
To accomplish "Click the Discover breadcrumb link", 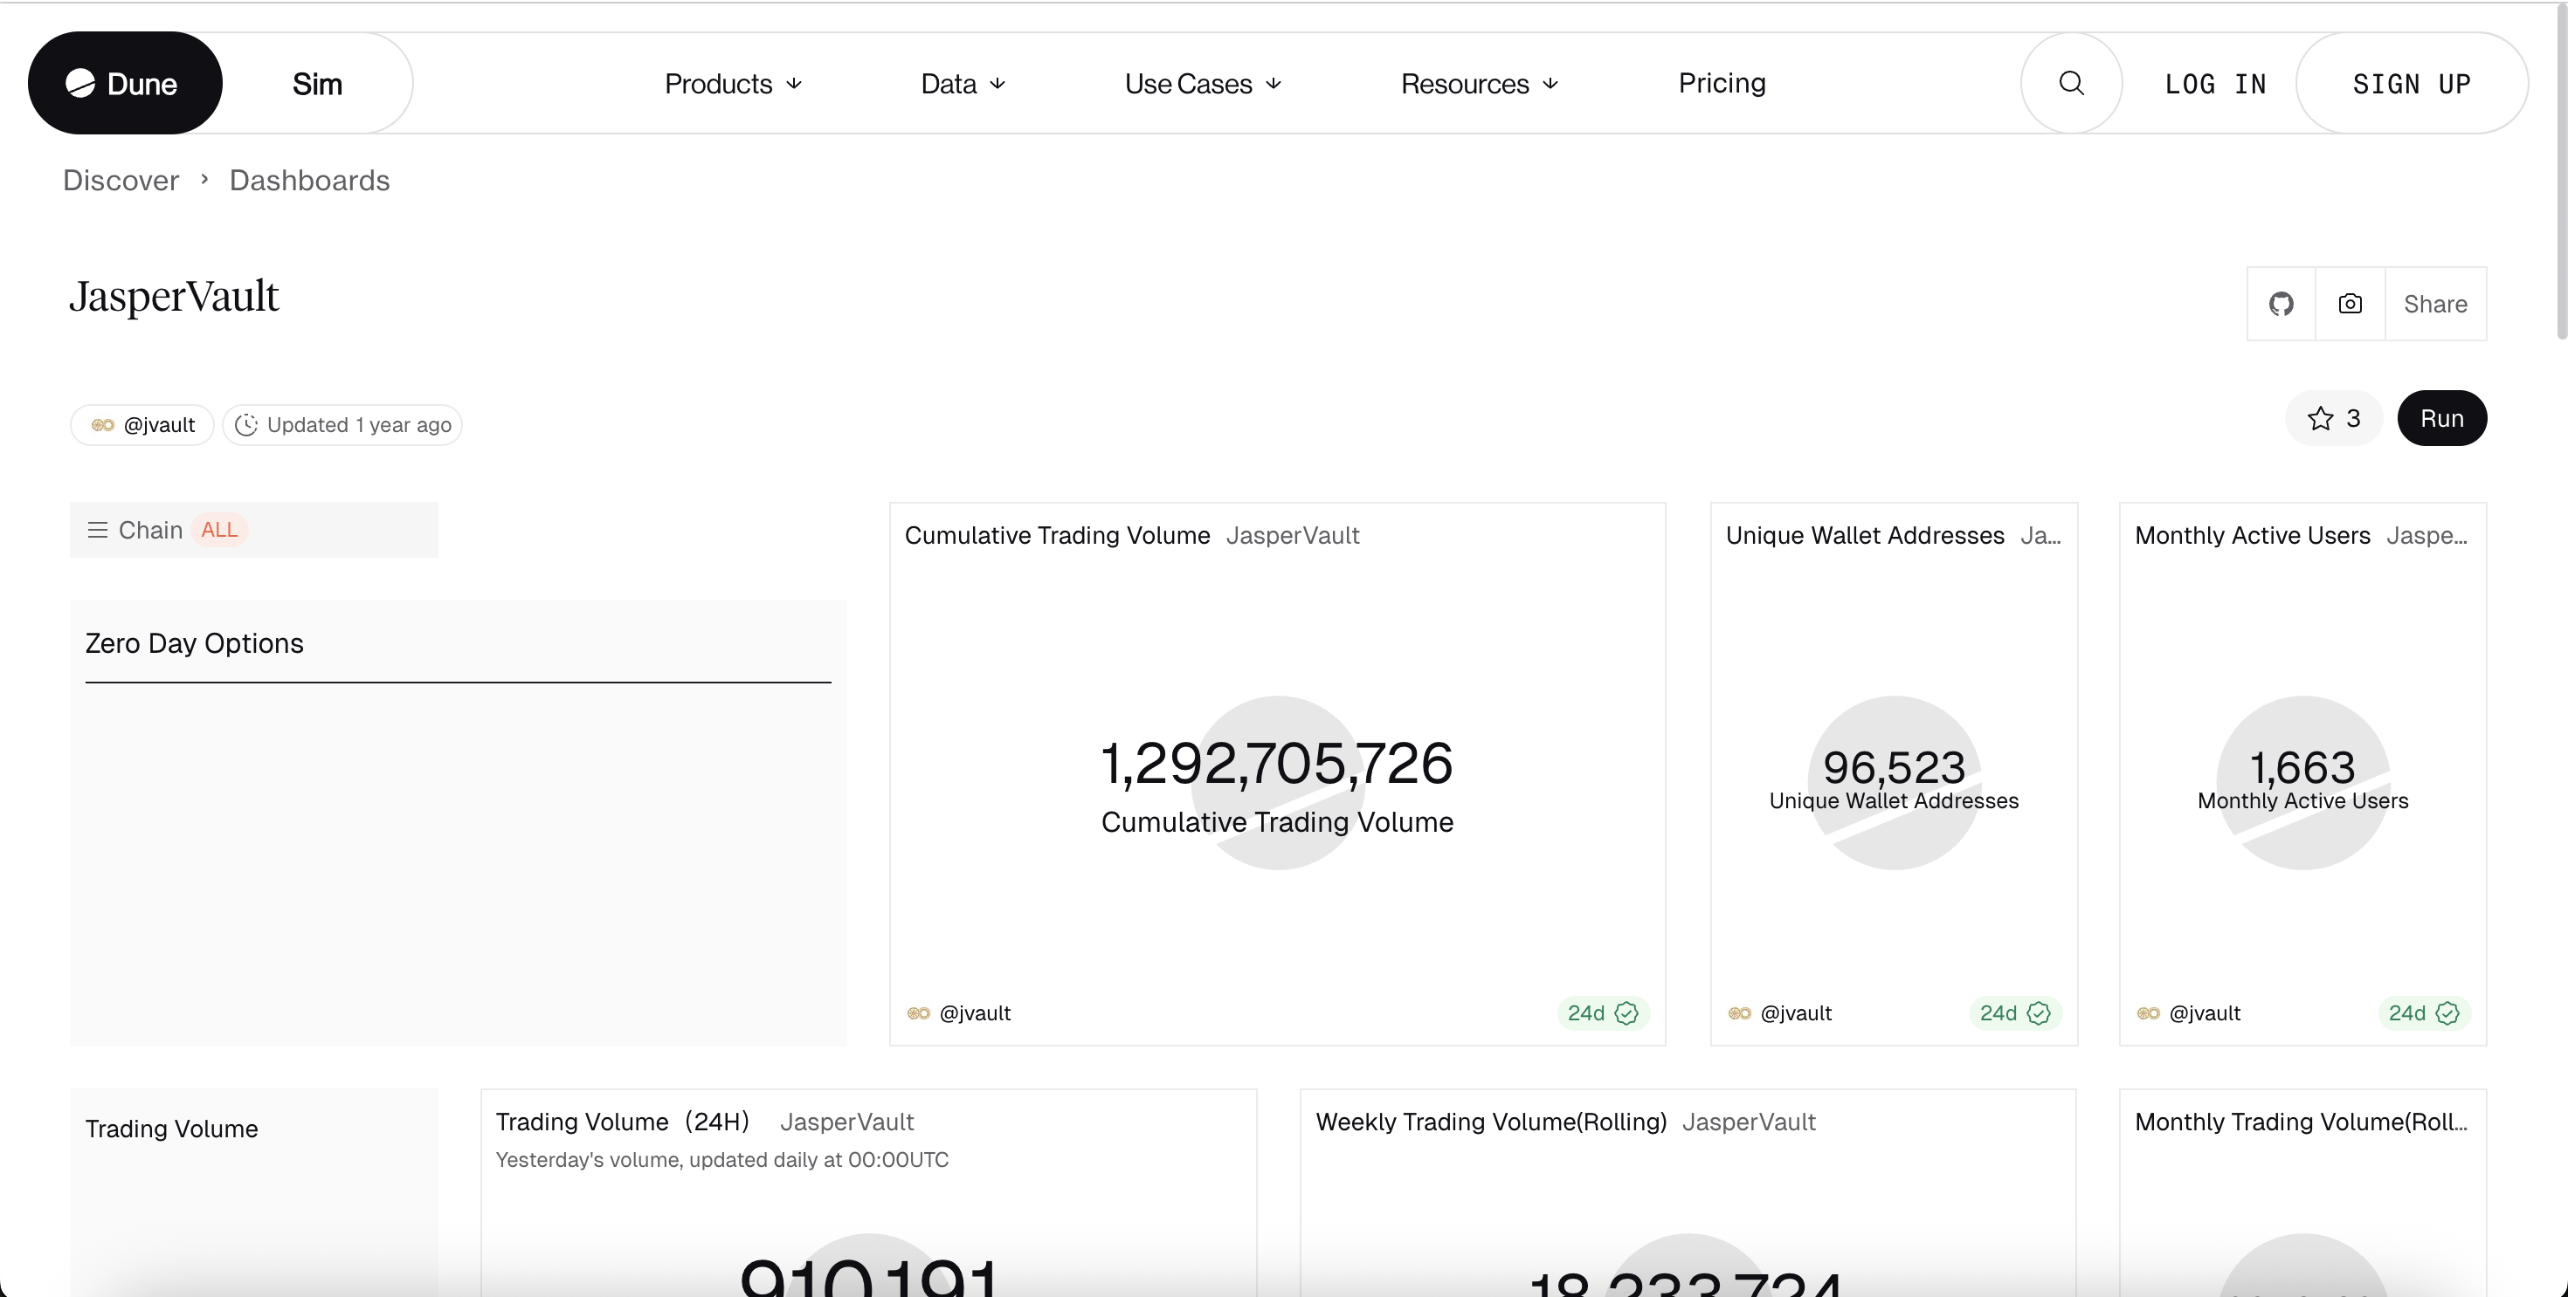I will pyautogui.click(x=120, y=181).
